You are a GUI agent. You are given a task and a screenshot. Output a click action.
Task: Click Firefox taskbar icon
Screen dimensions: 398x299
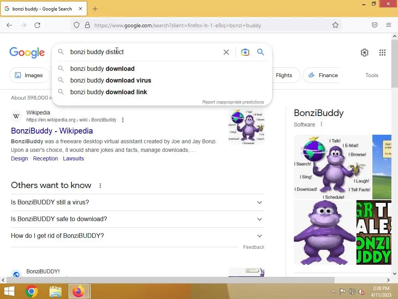pos(79,291)
